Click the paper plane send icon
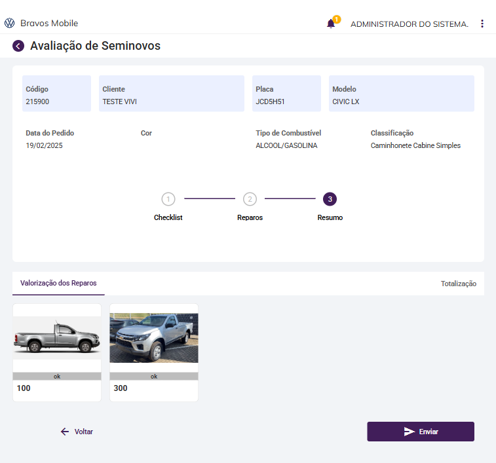Image resolution: width=496 pixels, height=463 pixels. (x=410, y=432)
